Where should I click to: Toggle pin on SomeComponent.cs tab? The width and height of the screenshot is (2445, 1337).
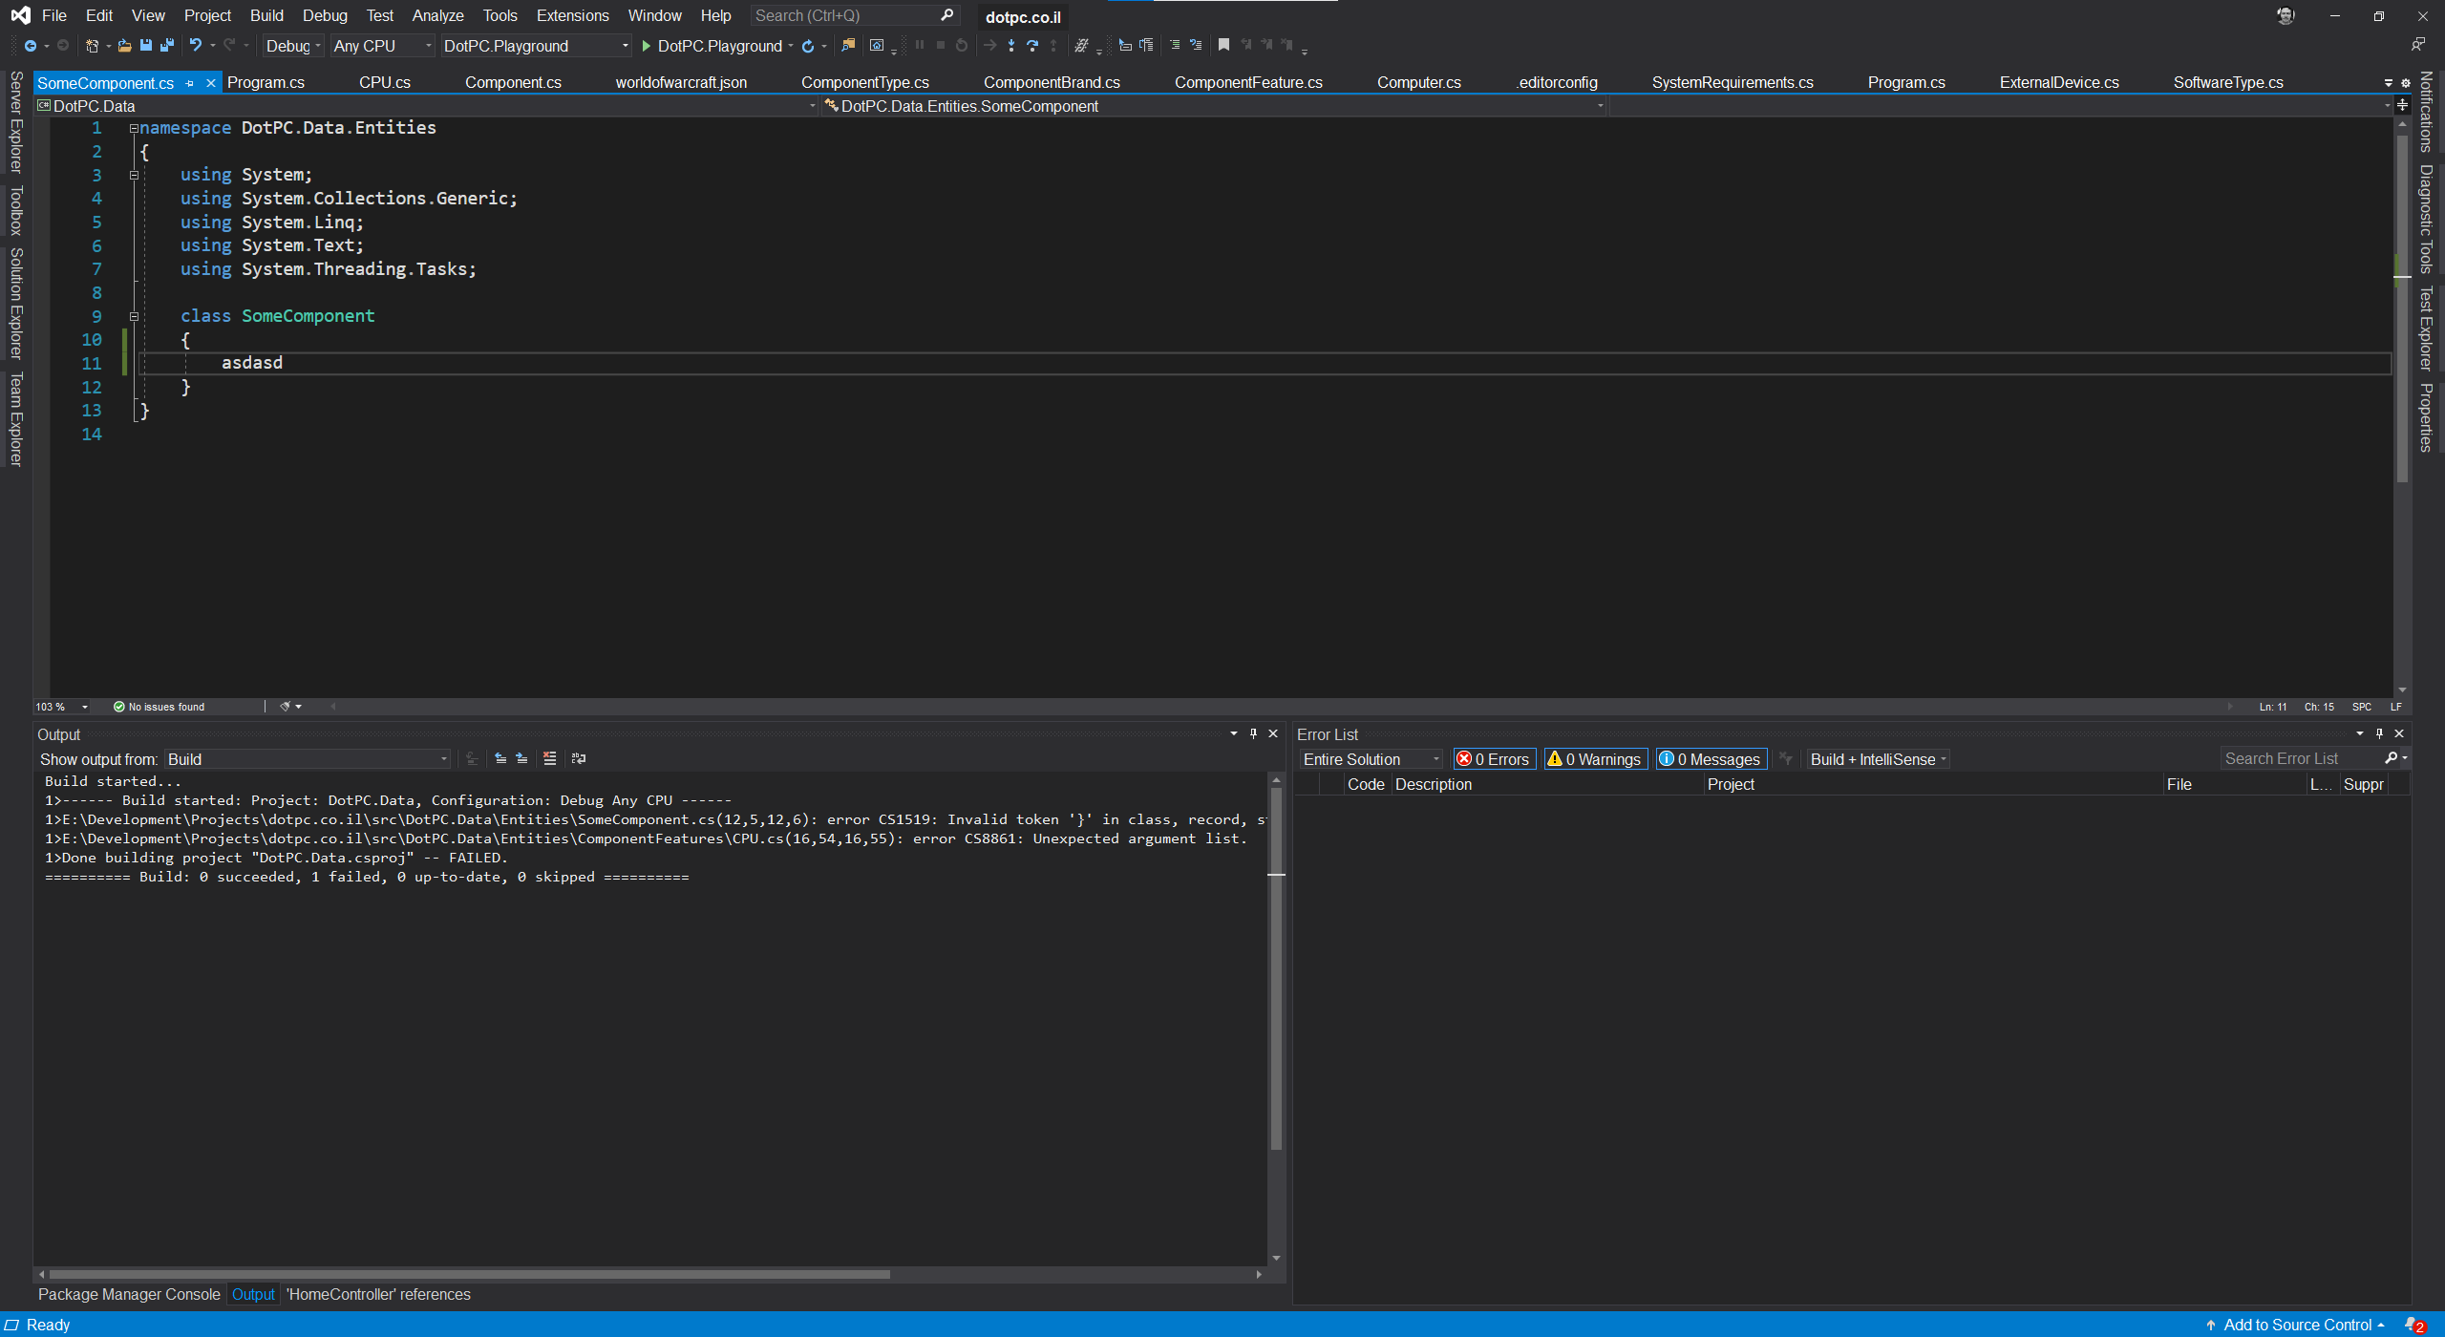pos(190,83)
